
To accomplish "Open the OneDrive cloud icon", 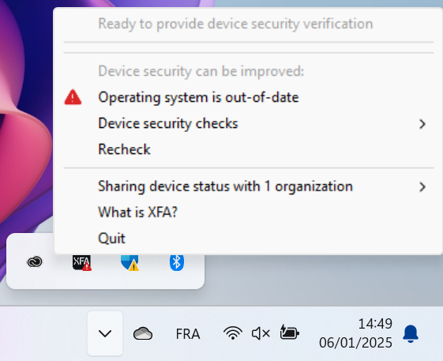I will [x=143, y=333].
